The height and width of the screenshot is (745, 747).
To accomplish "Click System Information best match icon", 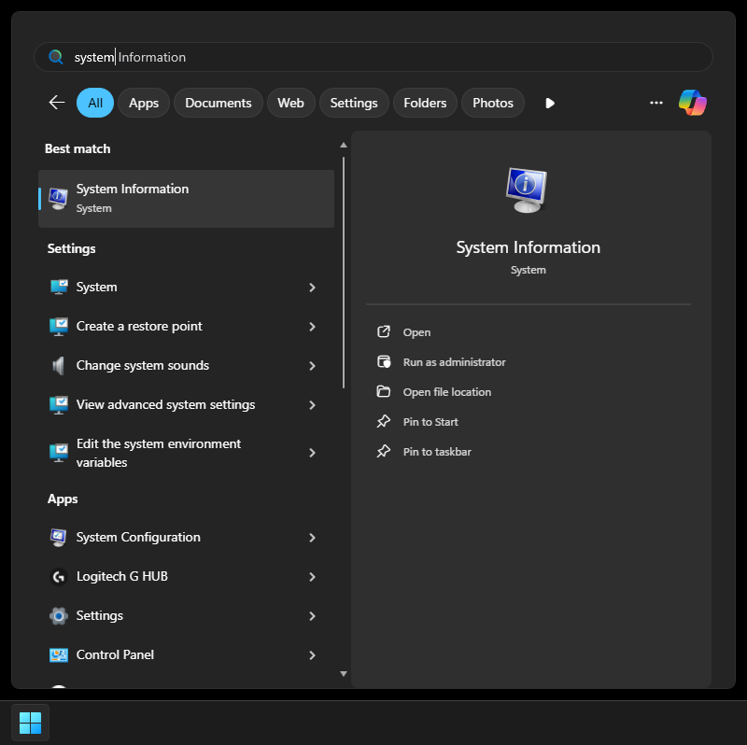I will click(x=58, y=198).
